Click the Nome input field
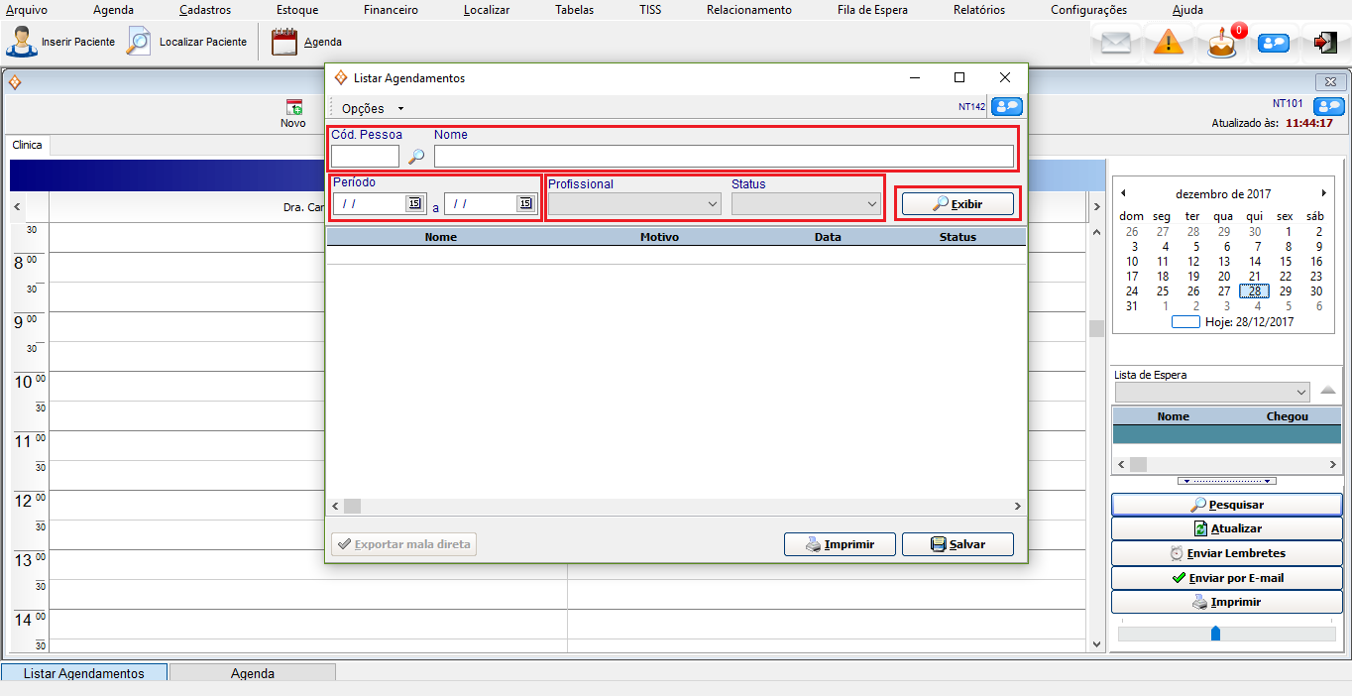 pos(724,157)
